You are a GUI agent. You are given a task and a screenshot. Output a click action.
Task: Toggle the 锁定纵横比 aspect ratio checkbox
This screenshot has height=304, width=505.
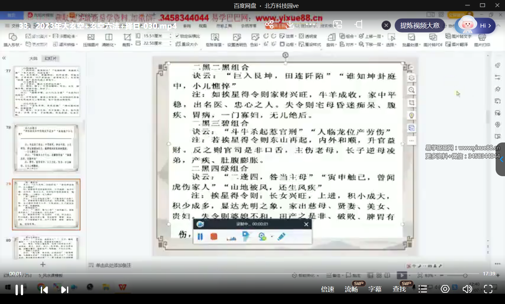coord(177,36)
